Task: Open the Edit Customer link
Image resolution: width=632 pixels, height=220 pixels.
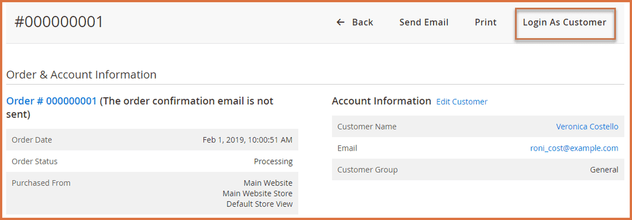Action: 462,102
